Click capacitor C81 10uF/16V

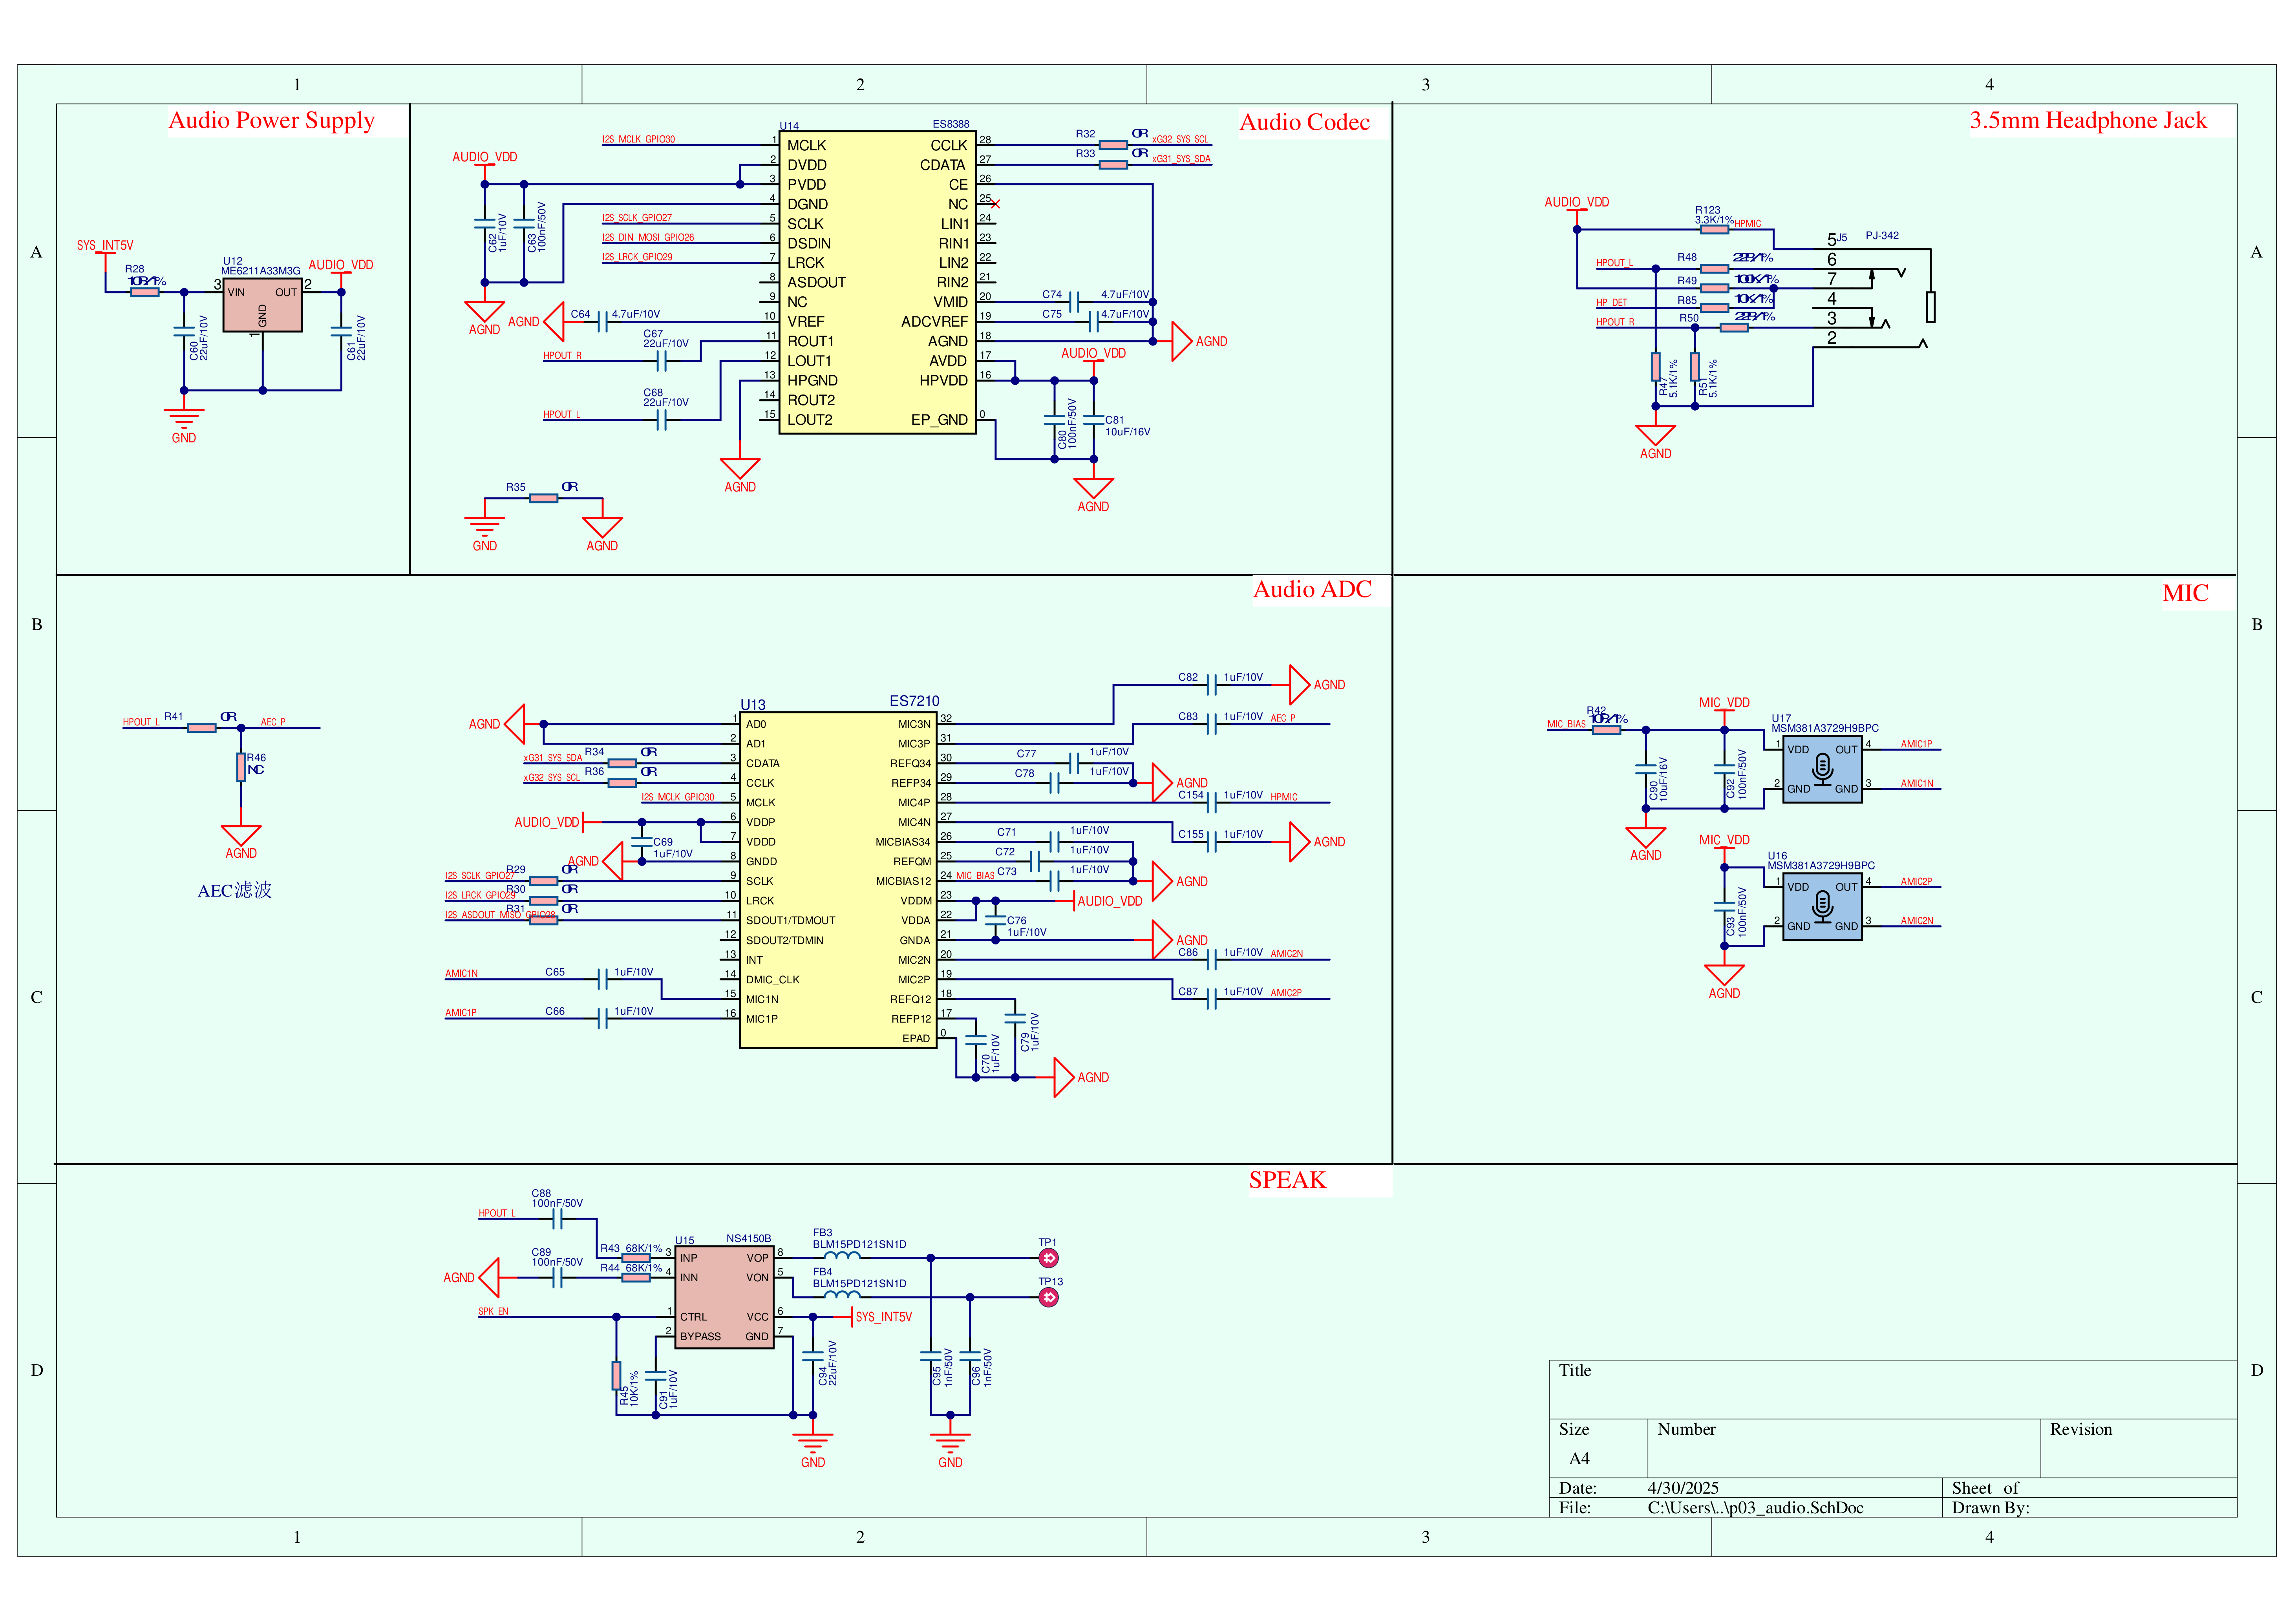pyautogui.click(x=1093, y=420)
